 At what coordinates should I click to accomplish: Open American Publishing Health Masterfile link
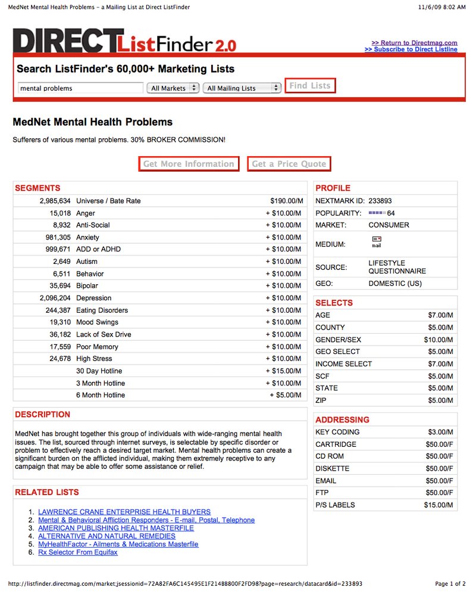[x=116, y=528]
